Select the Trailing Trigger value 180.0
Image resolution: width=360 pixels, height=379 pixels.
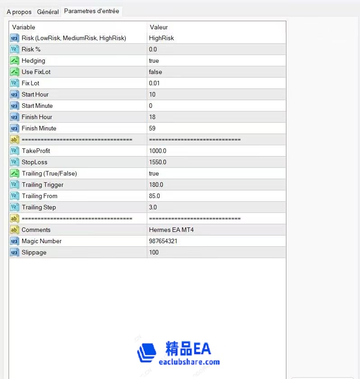click(x=216, y=185)
